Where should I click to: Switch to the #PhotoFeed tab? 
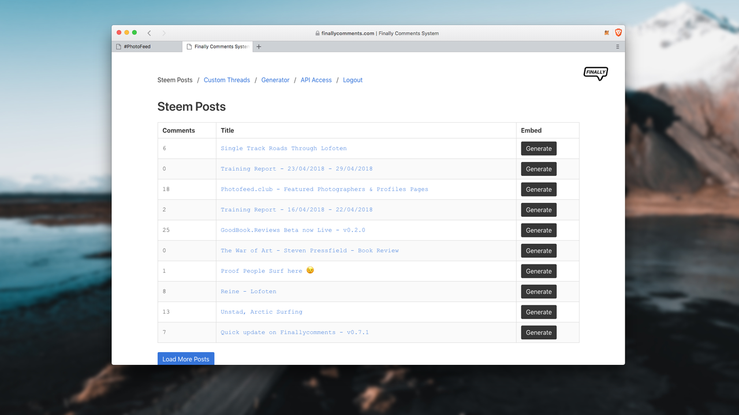[x=147, y=47]
